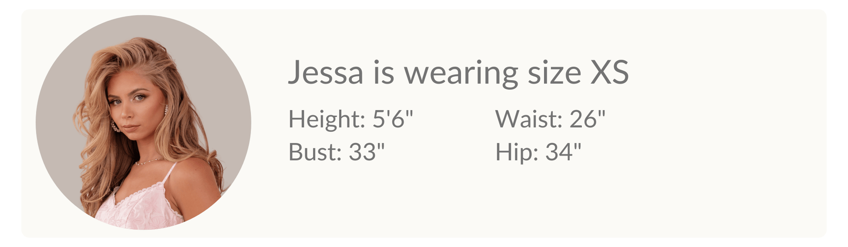Select the Waist: 26" measurement text
The height and width of the screenshot is (247, 848).
[550, 119]
